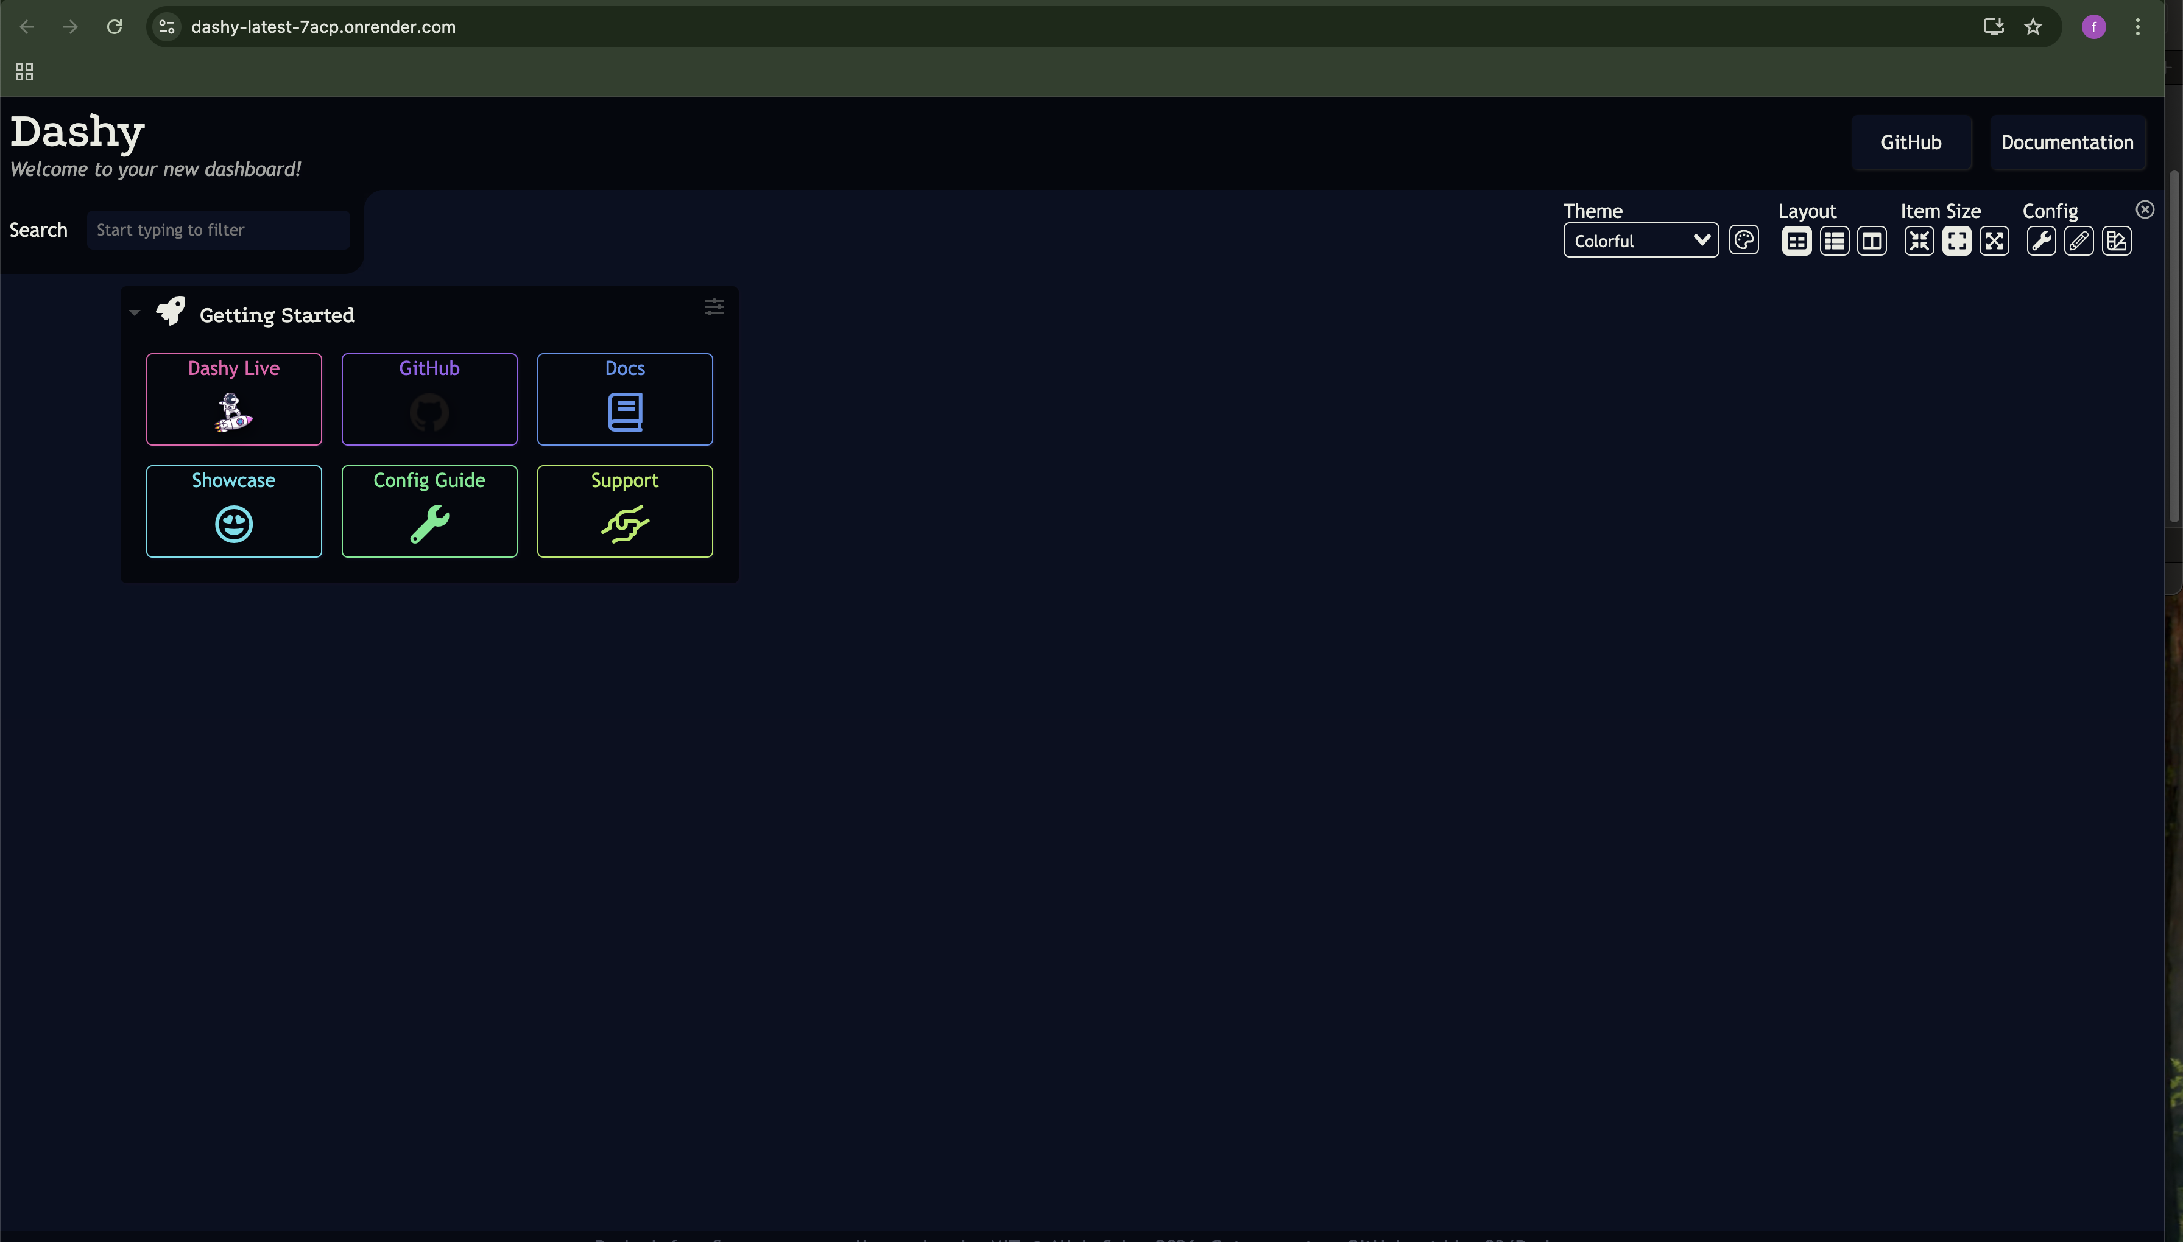Image resolution: width=2183 pixels, height=1242 pixels.
Task: Open the browser profile avatar
Action: pos(2093,26)
